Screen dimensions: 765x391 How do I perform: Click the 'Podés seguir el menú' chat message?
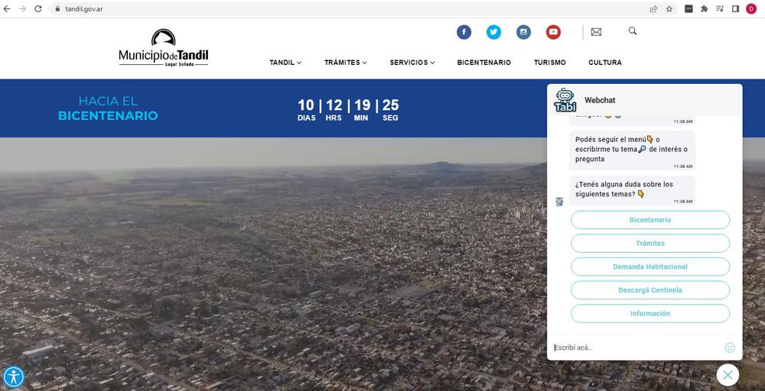[632, 150]
